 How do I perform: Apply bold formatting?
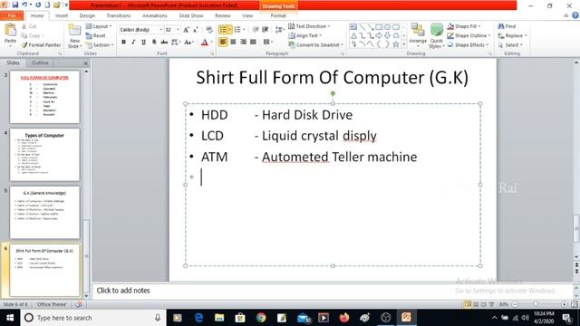[x=123, y=43]
